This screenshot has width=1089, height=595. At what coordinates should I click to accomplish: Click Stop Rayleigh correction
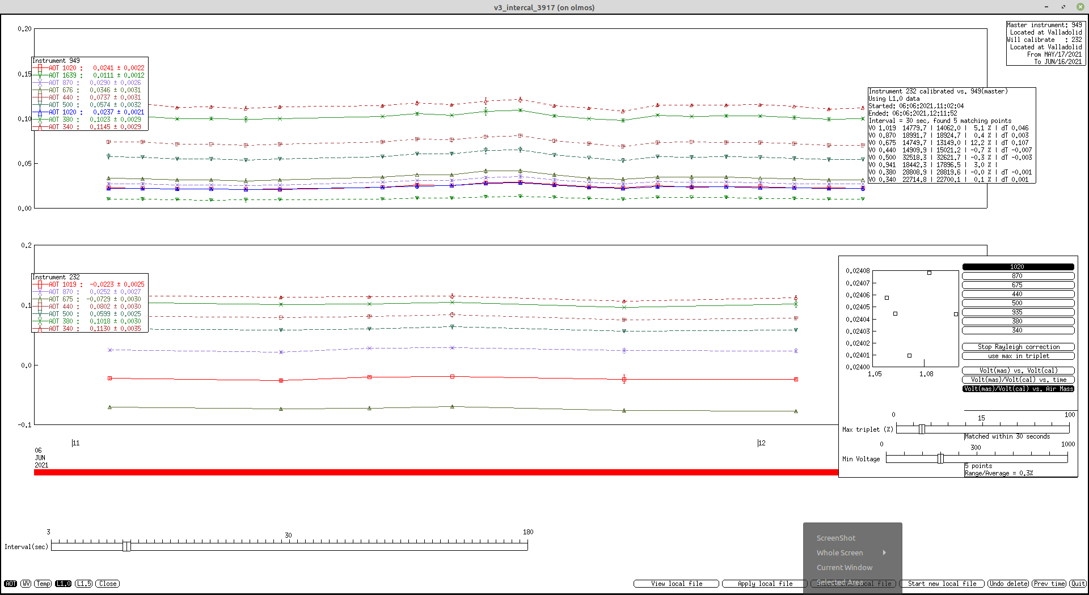click(x=1018, y=347)
